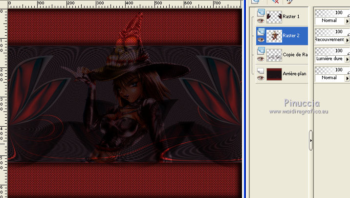Click the Raster 1 opacity slider
Image resolution: width=350 pixels, height=198 pixels.
tap(332, 13)
